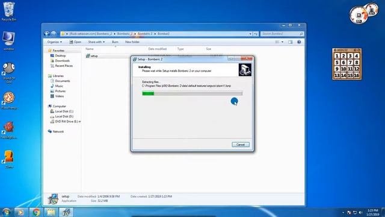Image resolution: width=385 pixels, height=217 pixels.
Task: Sort files by Date modified column
Action: 158,49
